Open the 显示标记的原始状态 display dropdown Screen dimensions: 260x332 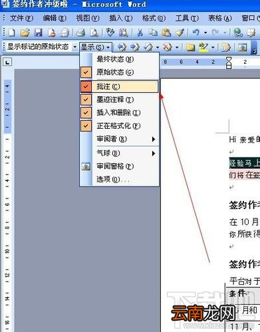point(74,47)
